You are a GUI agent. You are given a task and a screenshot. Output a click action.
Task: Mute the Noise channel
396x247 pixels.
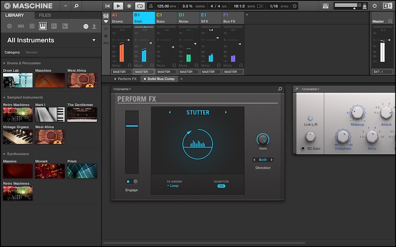[x=183, y=66]
